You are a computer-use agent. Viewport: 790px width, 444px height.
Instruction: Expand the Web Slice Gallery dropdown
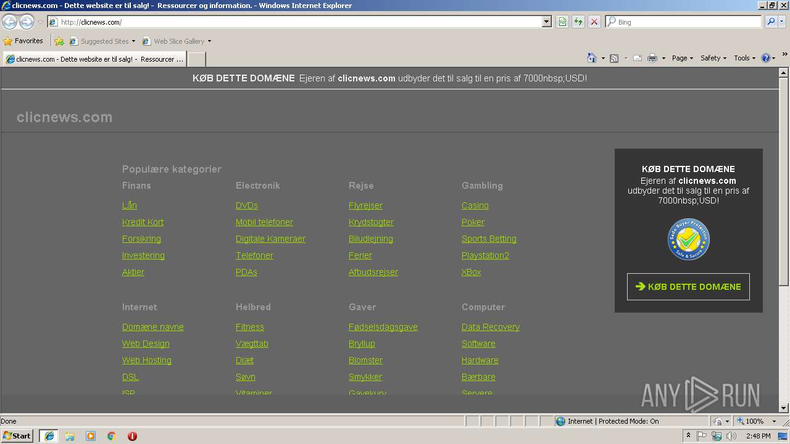pos(209,41)
